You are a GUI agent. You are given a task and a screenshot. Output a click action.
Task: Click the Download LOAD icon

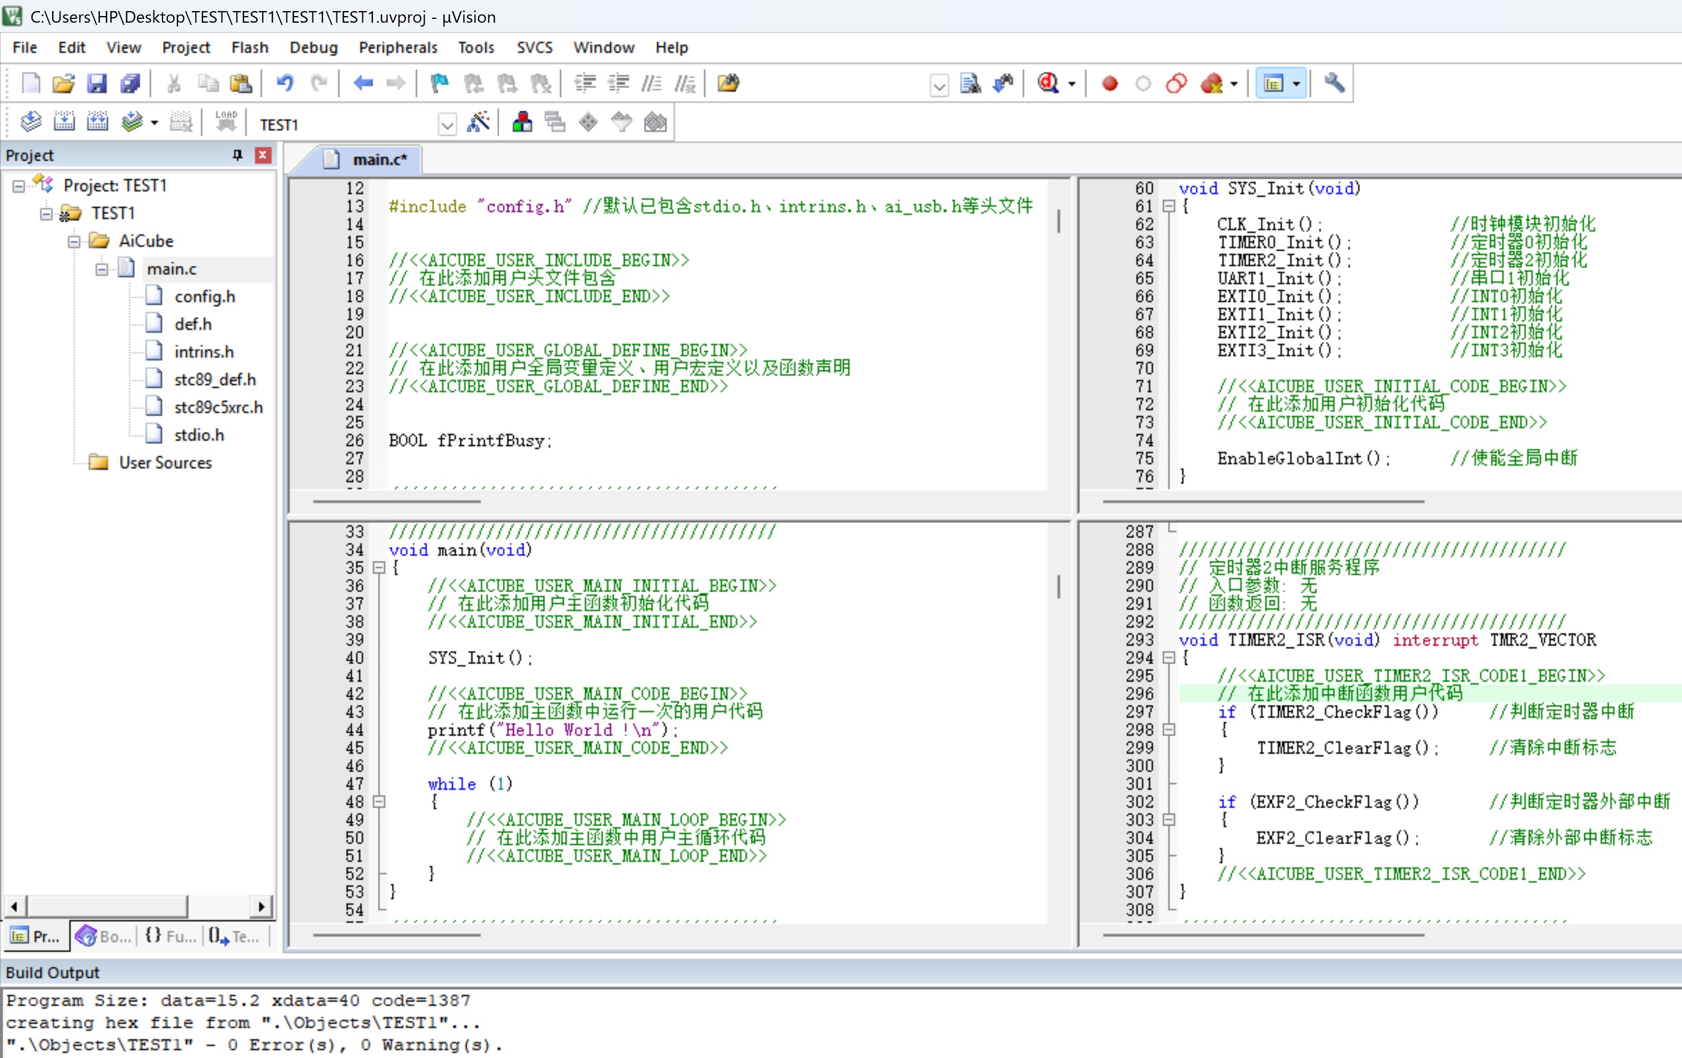pos(226,123)
